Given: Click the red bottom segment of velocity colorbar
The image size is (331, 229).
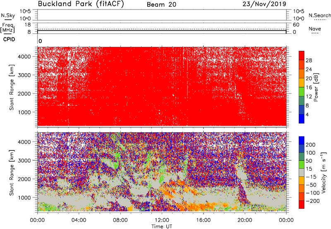Looking at the screenshot, I should coord(302,205).
